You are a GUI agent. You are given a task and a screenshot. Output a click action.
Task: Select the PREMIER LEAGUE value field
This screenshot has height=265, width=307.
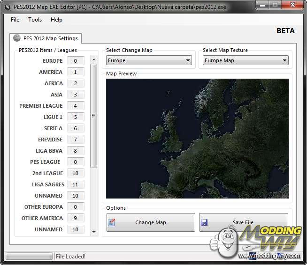[x=76, y=106]
